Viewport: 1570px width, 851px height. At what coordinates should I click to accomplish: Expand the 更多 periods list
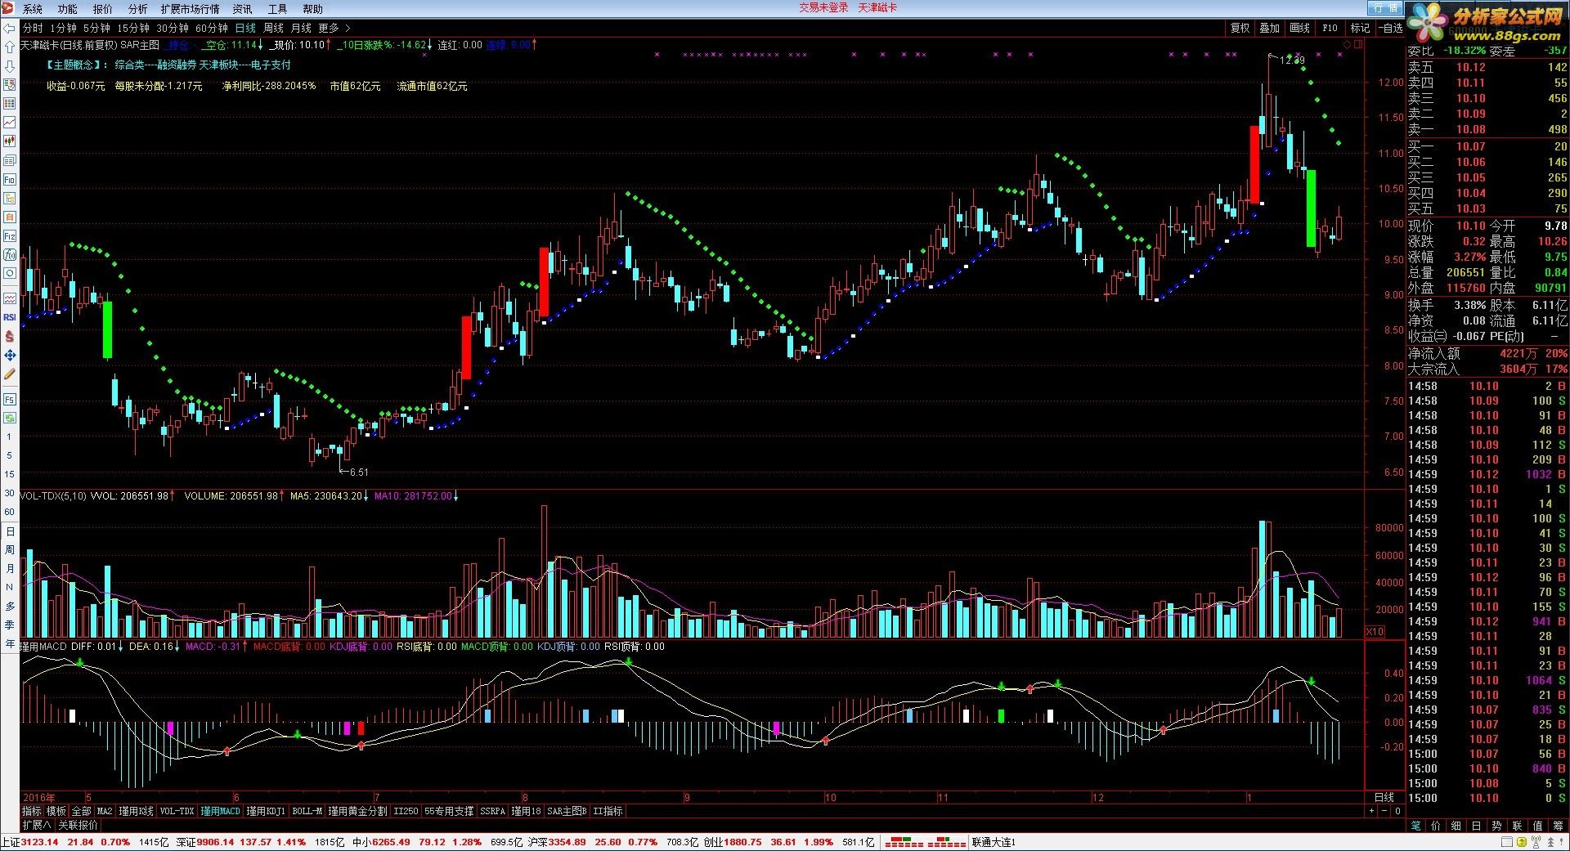(334, 28)
